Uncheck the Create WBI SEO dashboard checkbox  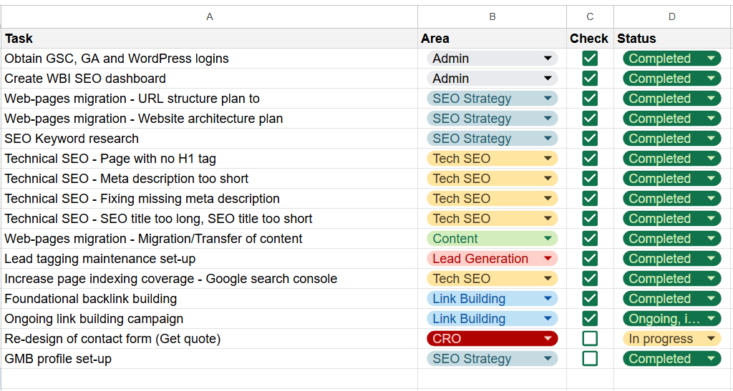(590, 79)
